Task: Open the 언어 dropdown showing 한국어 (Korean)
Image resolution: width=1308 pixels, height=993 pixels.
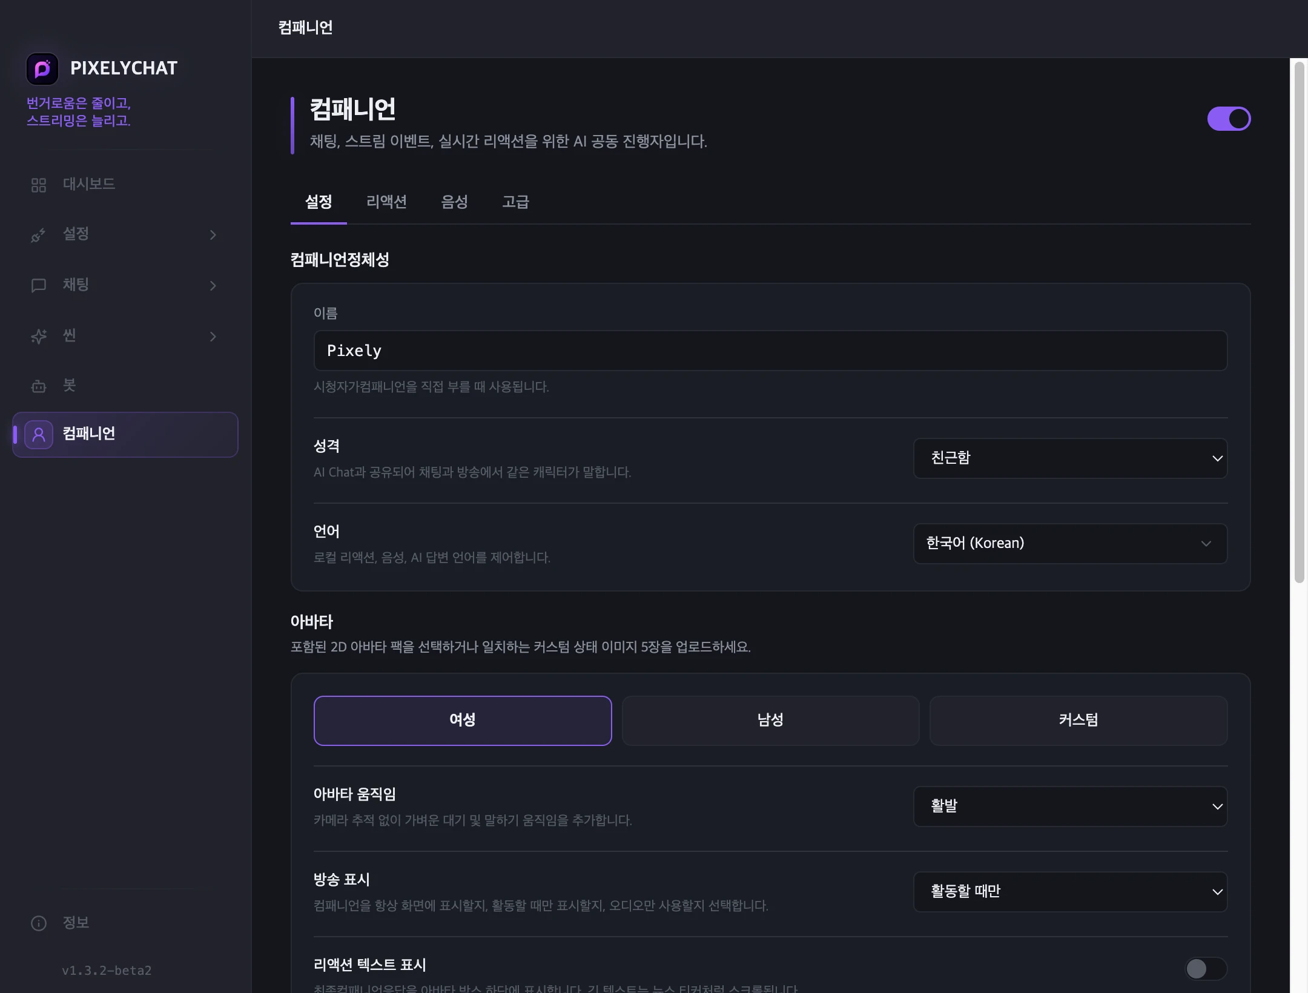Action: [1070, 544]
